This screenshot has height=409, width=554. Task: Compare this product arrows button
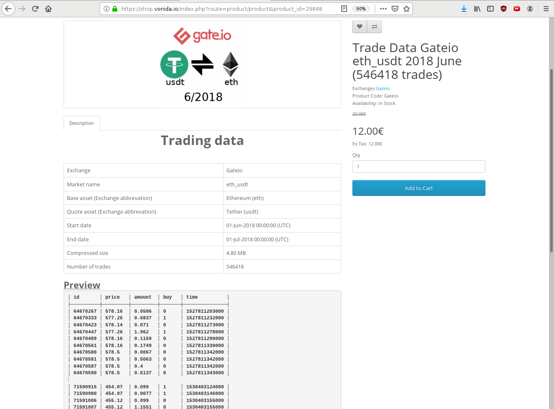(x=375, y=26)
